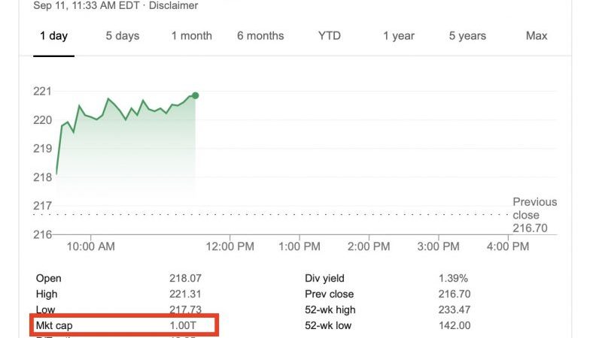
Task: Click the green endpoint dot on chart
Action: click(x=196, y=95)
